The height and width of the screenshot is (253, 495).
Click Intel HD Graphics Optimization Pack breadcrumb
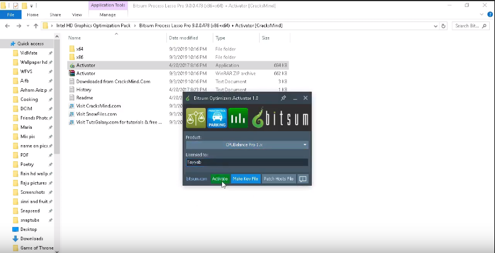point(93,26)
